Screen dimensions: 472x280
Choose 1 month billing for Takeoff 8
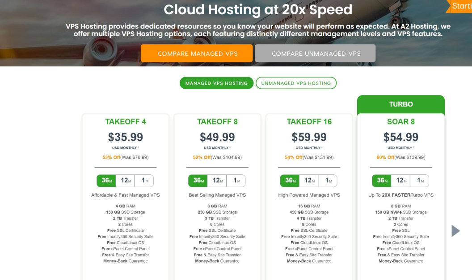tap(236, 181)
